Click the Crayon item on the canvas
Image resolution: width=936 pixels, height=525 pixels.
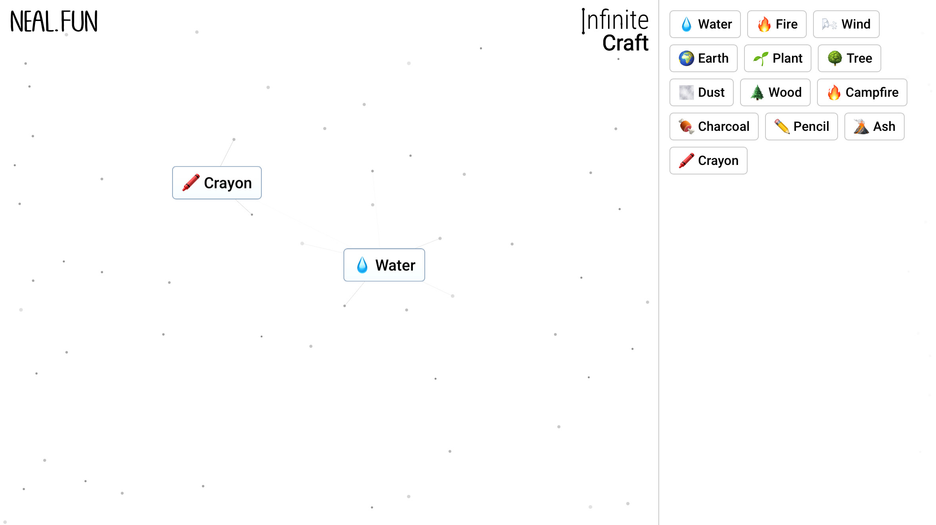click(x=217, y=183)
